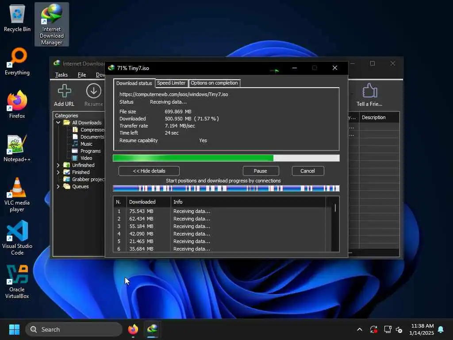Viewport: 453px width, 340px height.
Task: Click the Compressed category folder icon
Action: tap(75, 130)
